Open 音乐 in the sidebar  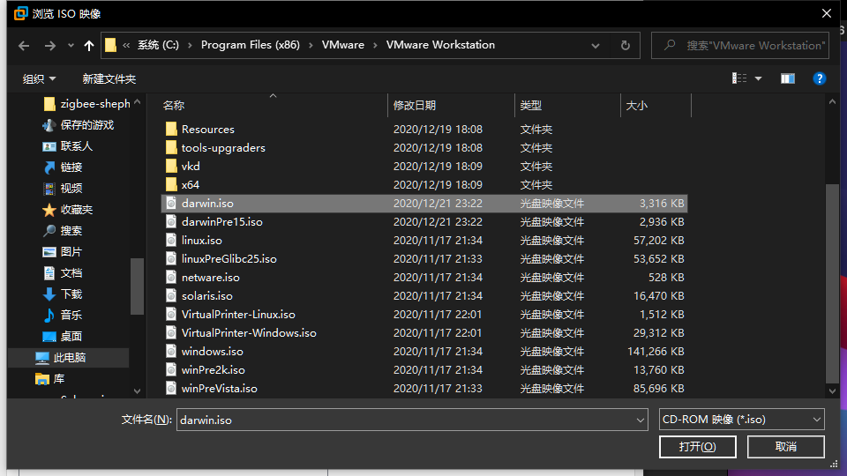(63, 316)
